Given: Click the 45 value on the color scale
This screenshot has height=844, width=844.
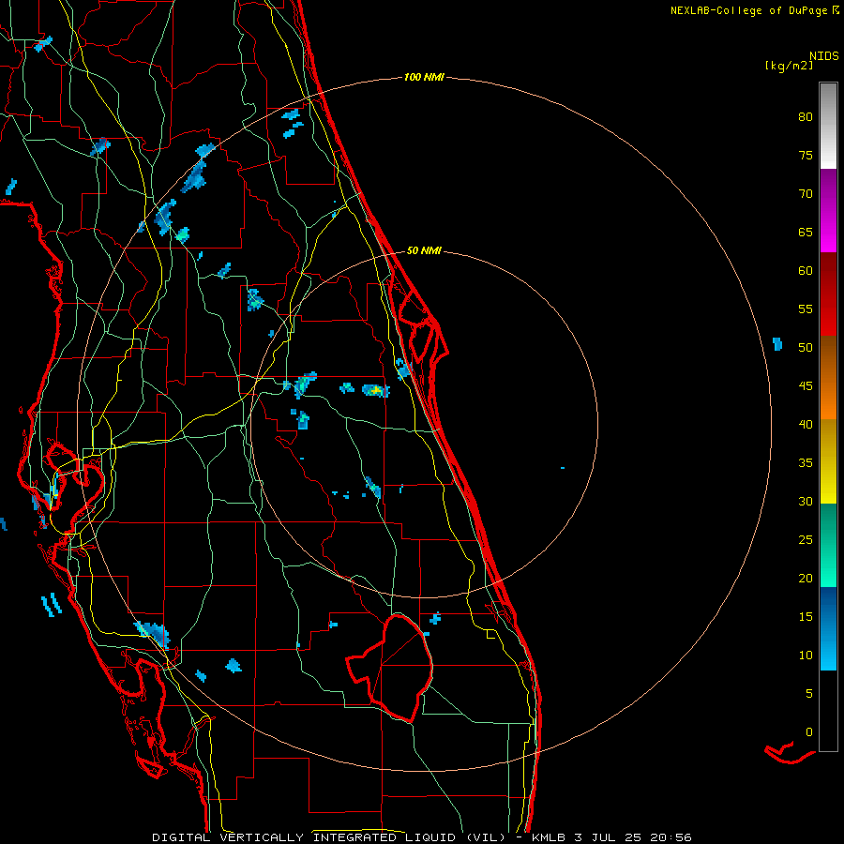Looking at the screenshot, I should [806, 386].
